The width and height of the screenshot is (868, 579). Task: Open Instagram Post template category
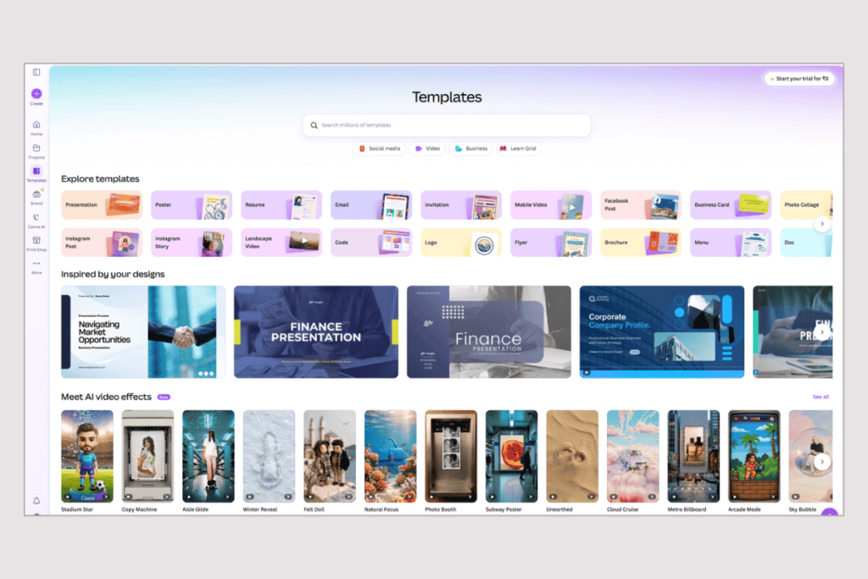(x=102, y=242)
